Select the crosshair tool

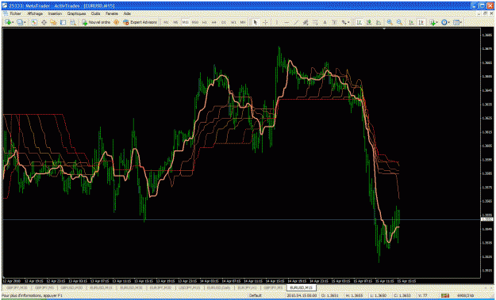[x=265, y=22]
